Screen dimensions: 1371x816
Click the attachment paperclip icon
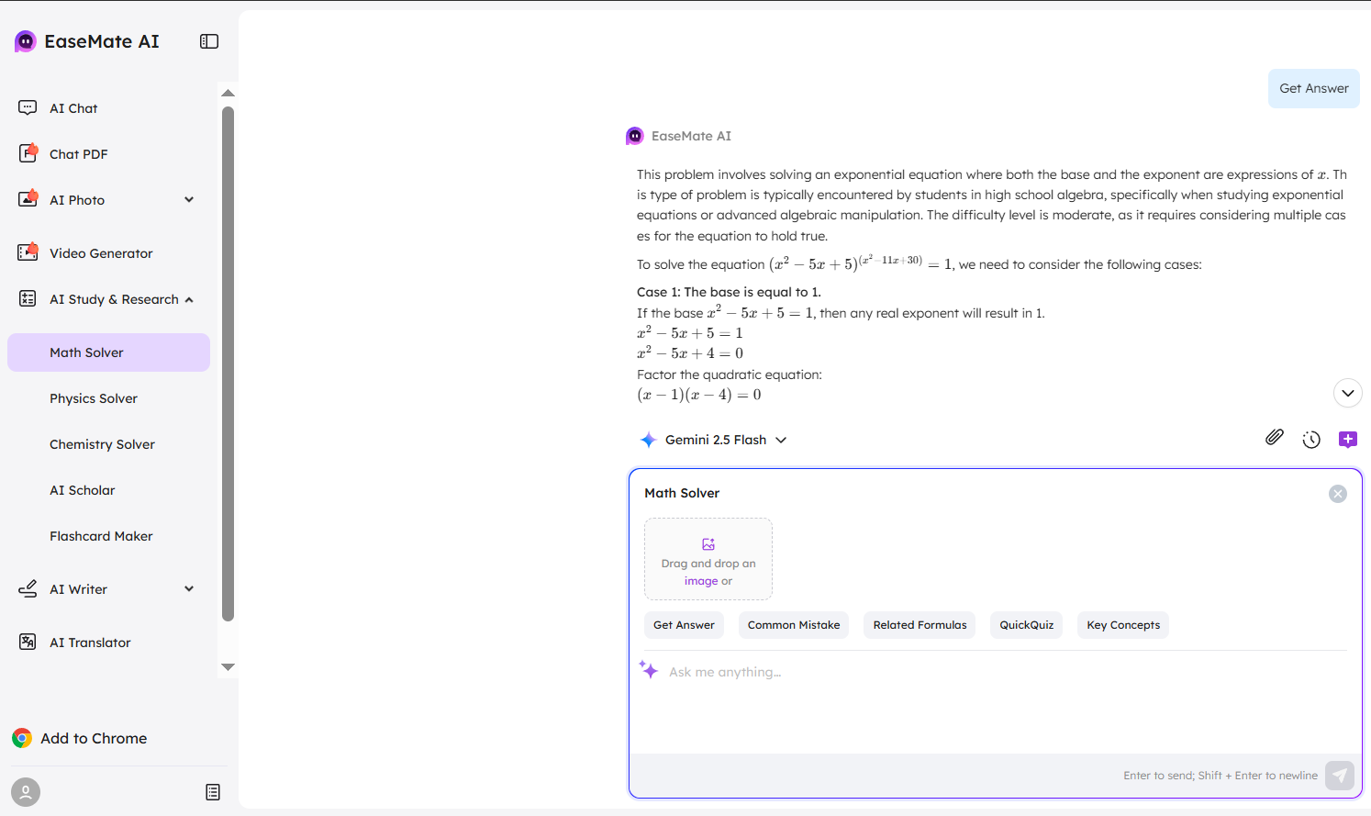[x=1274, y=438]
